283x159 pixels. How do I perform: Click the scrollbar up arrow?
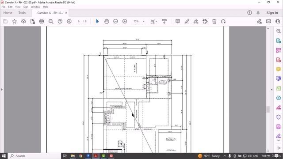coord(268,28)
